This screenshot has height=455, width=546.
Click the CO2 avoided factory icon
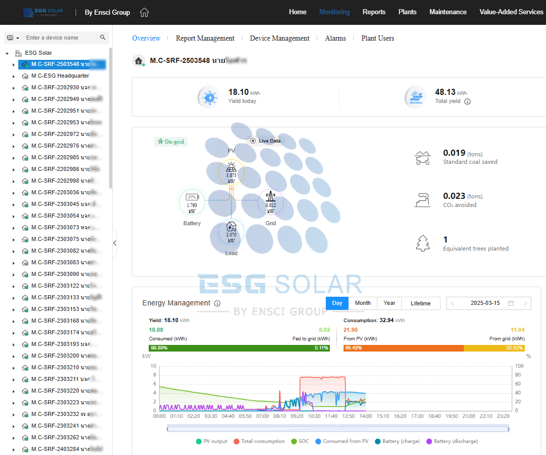pos(422,200)
